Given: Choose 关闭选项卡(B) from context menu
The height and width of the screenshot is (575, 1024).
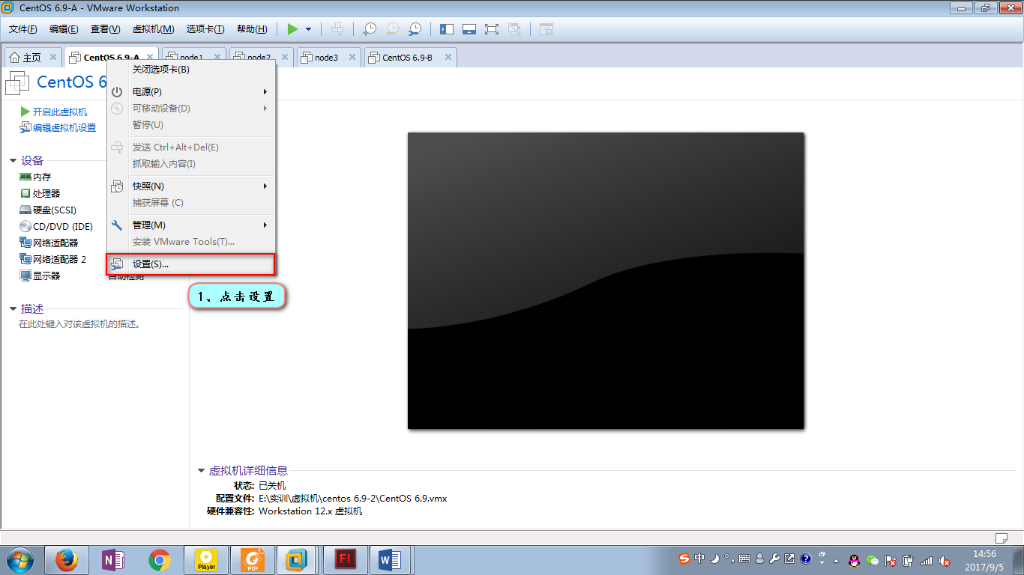Looking at the screenshot, I should click(161, 70).
